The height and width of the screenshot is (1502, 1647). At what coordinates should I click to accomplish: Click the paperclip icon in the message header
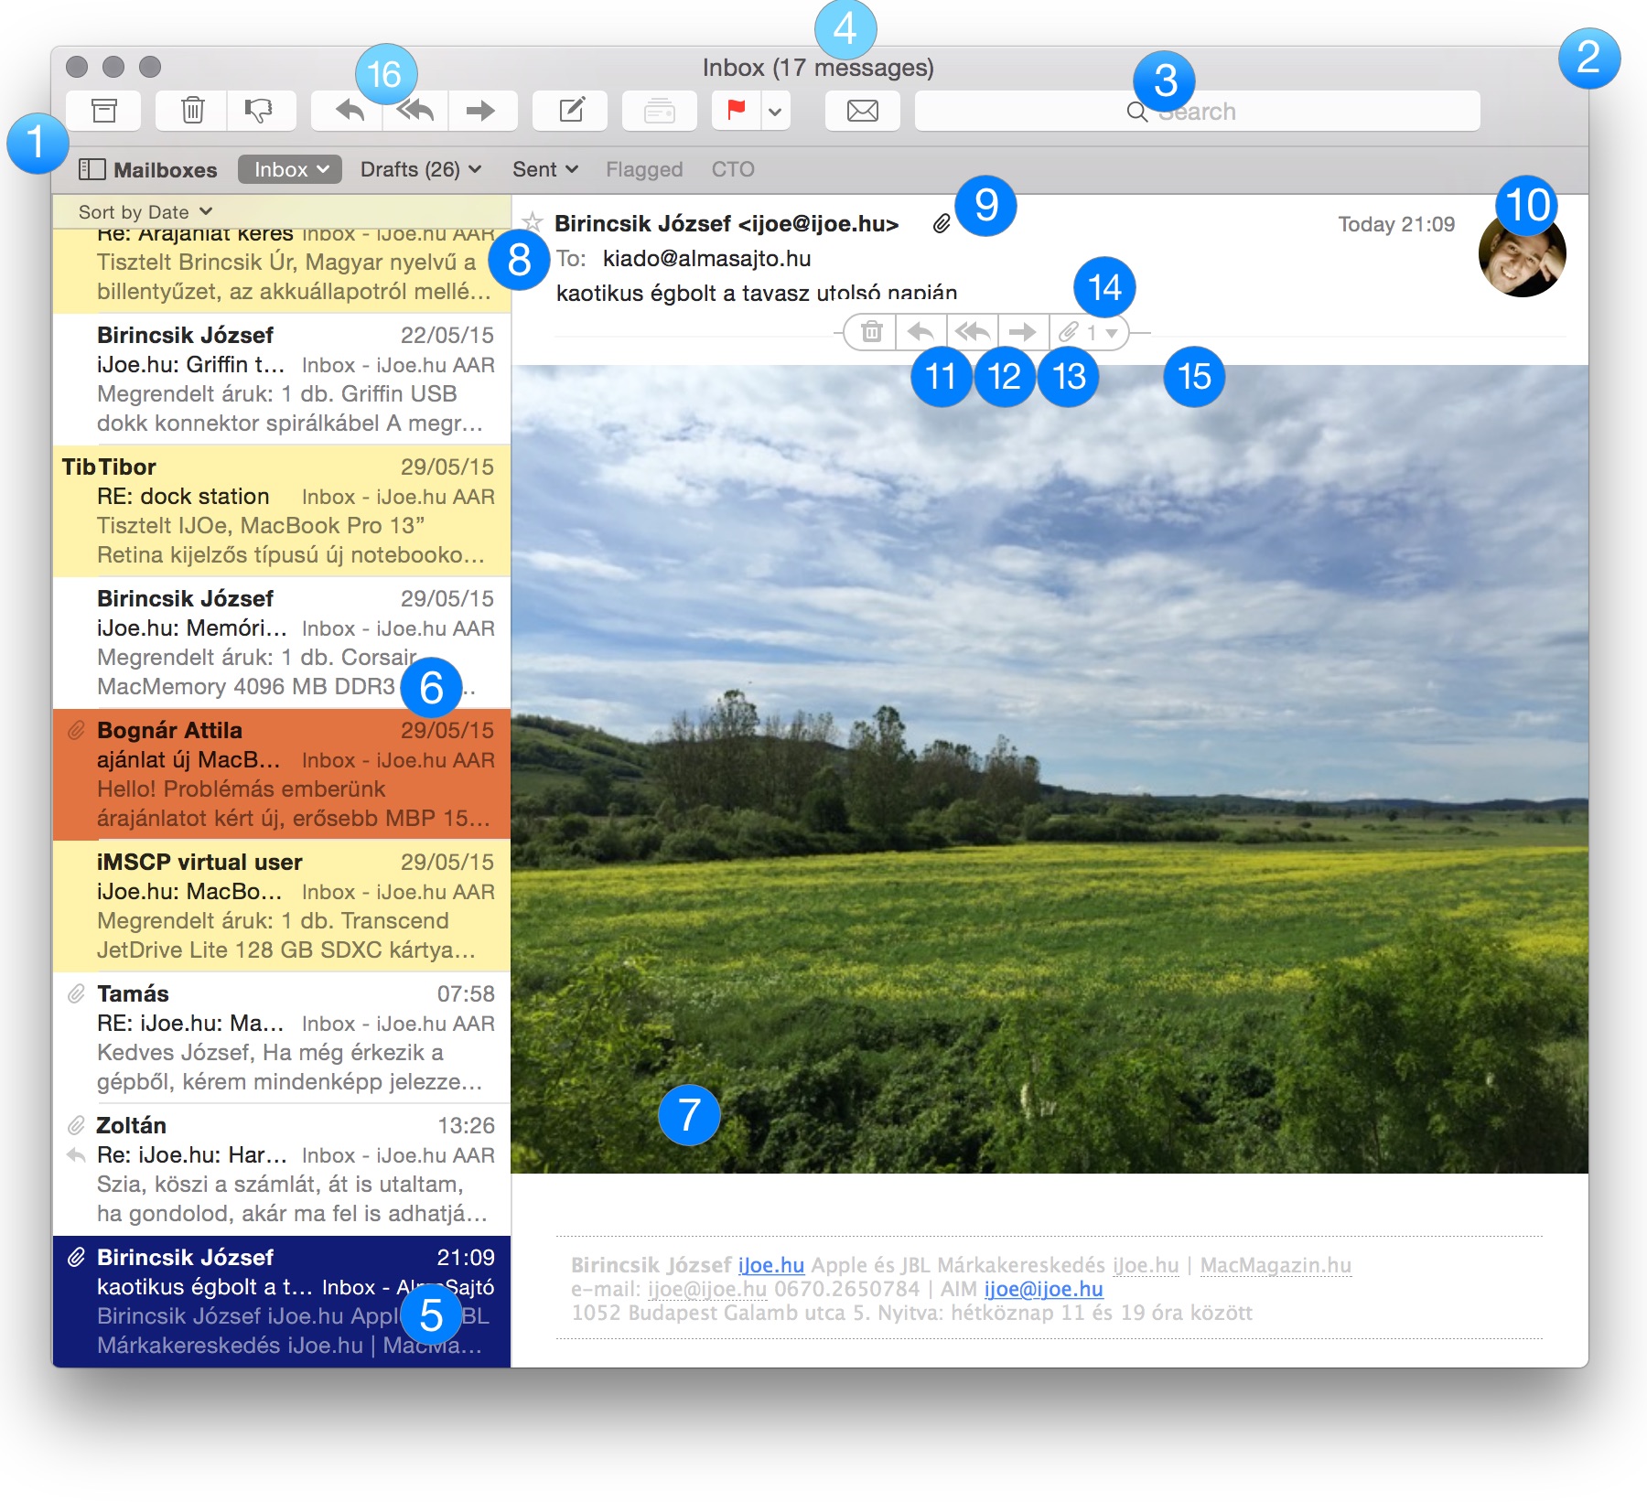pos(942,223)
